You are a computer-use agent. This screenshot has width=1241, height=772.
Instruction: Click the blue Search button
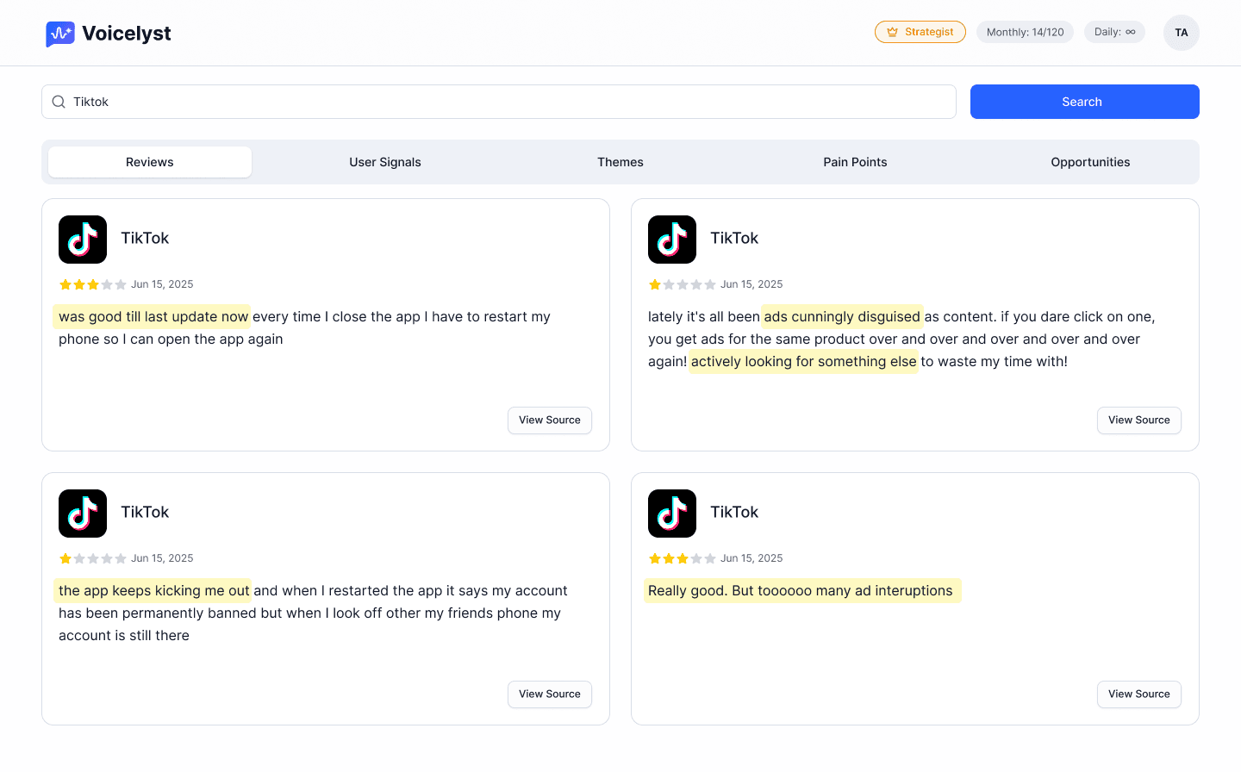pos(1084,102)
